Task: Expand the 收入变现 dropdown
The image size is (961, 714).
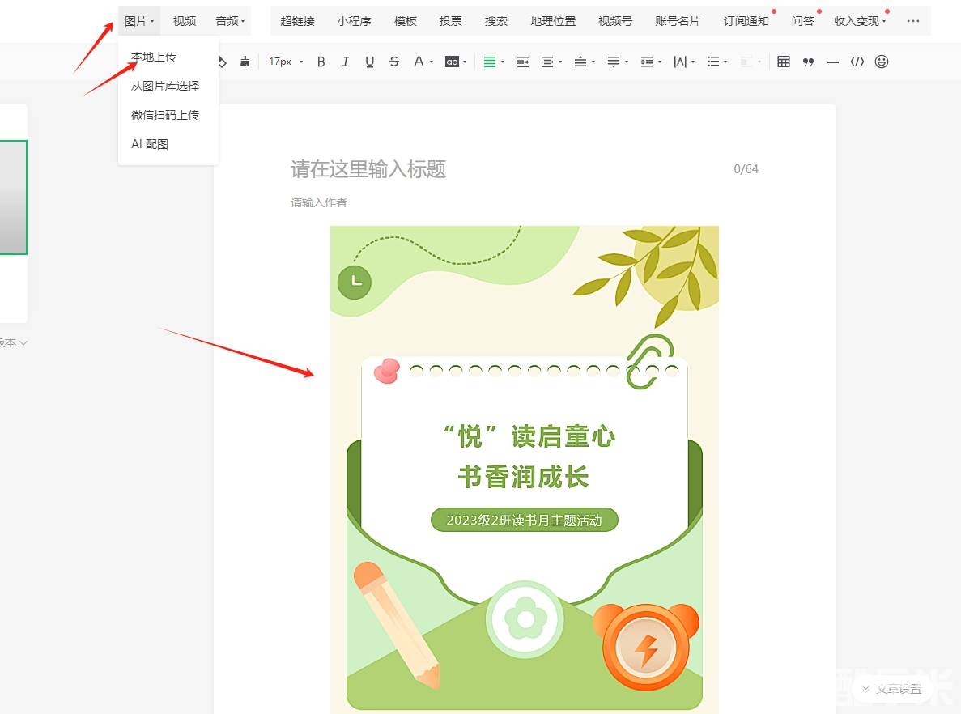Action: tap(860, 21)
